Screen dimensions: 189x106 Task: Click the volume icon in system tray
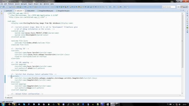coord(180,105)
